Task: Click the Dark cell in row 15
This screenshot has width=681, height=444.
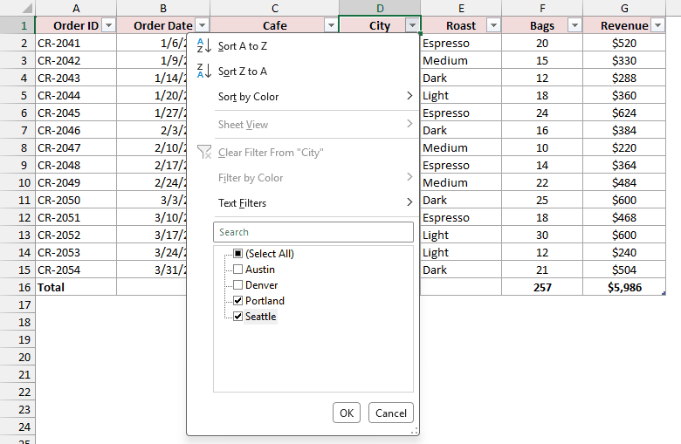Action: [x=461, y=270]
